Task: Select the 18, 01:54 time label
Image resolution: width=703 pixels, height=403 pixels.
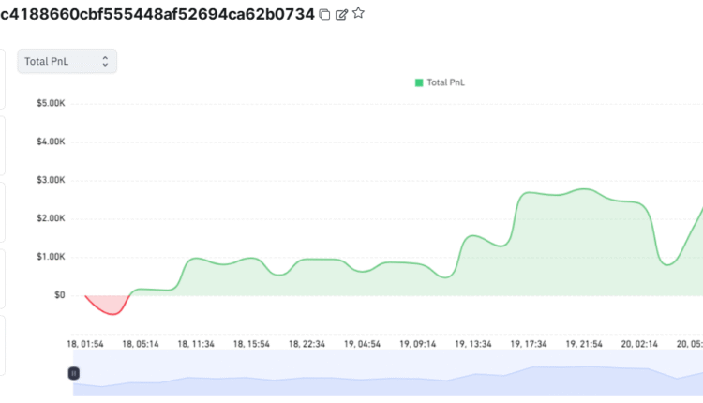Action: click(x=85, y=344)
